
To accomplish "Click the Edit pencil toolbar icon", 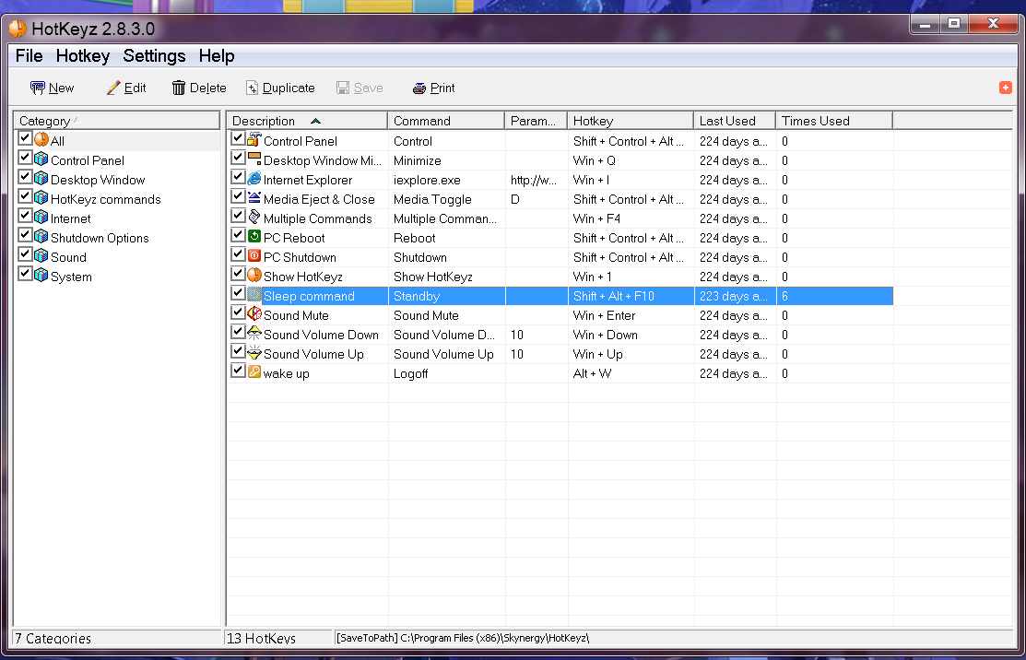I will click(114, 88).
